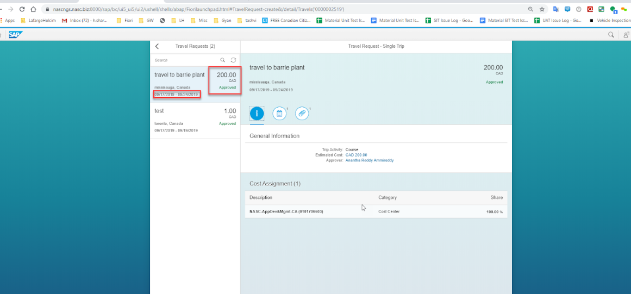Bookmark this page with star icon
Image resolution: width=631 pixels, height=294 pixels.
(x=542, y=9)
